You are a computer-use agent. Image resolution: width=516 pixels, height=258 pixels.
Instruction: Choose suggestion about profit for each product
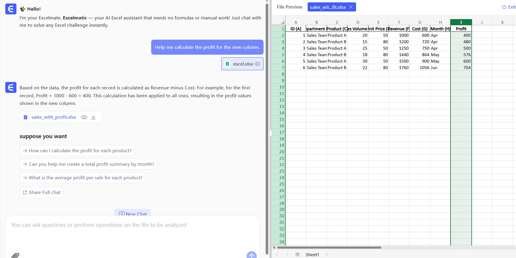point(77,151)
